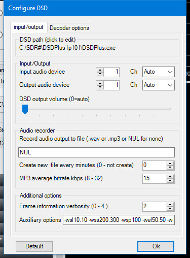Confirm settings with the Ok button
190x258 pixels.
click(156, 246)
